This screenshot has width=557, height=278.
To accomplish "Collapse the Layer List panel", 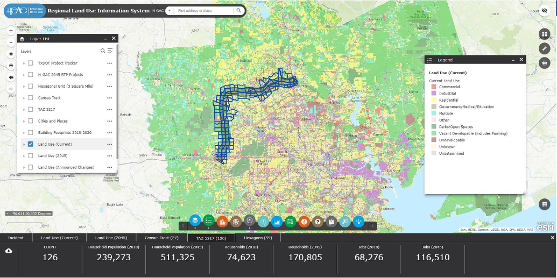I will pos(105,39).
